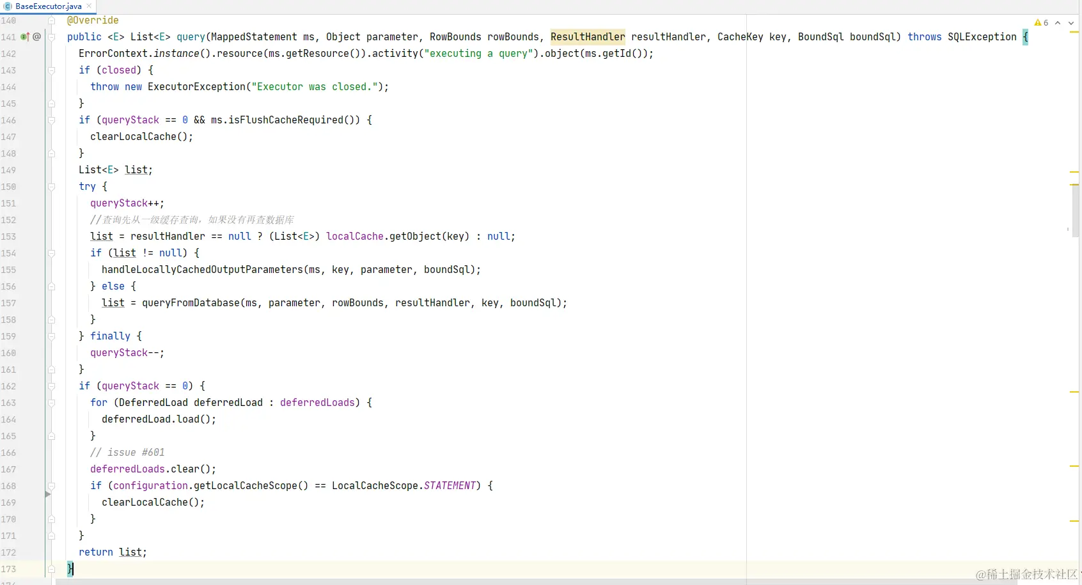Fold the queryStack == 0 && block on line 146
Viewport: 1082px width, 585px height.
[x=51, y=120]
